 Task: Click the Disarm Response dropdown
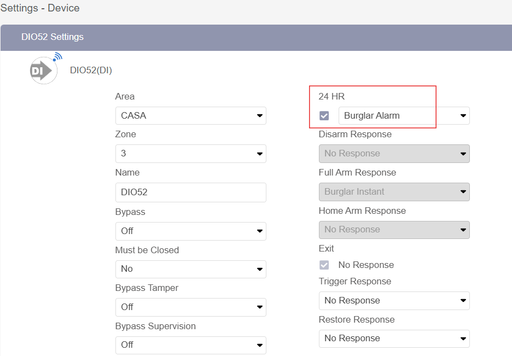(394, 154)
